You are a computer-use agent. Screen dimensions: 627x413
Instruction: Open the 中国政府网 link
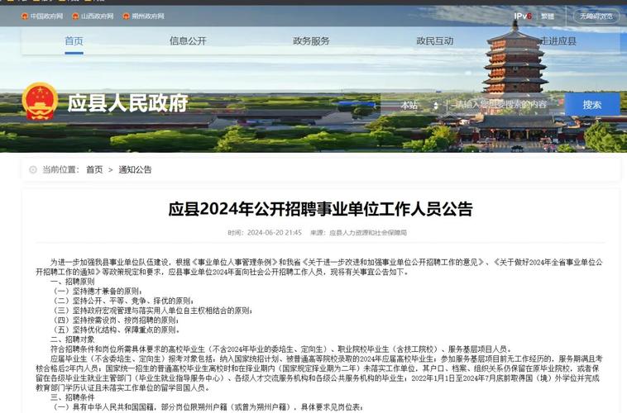46,17
